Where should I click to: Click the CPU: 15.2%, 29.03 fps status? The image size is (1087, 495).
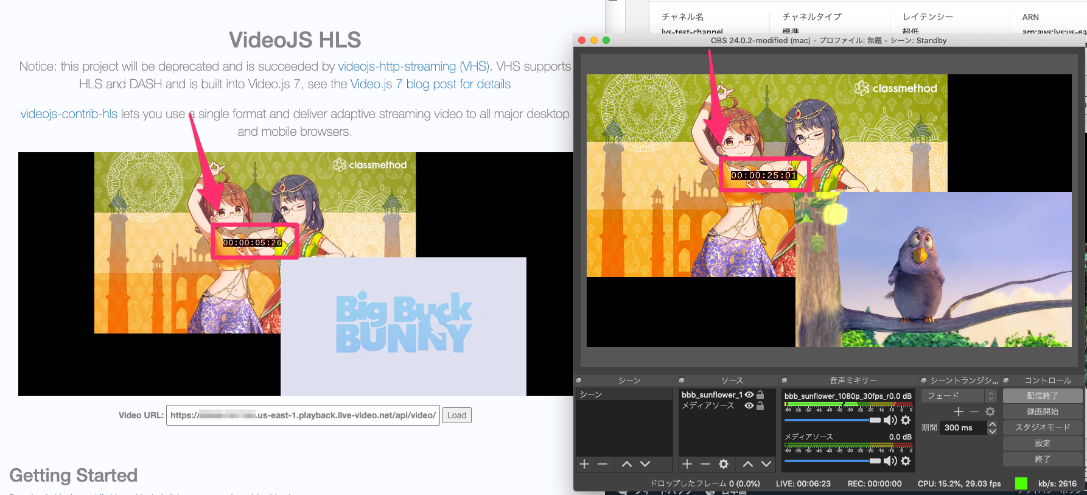(x=959, y=483)
